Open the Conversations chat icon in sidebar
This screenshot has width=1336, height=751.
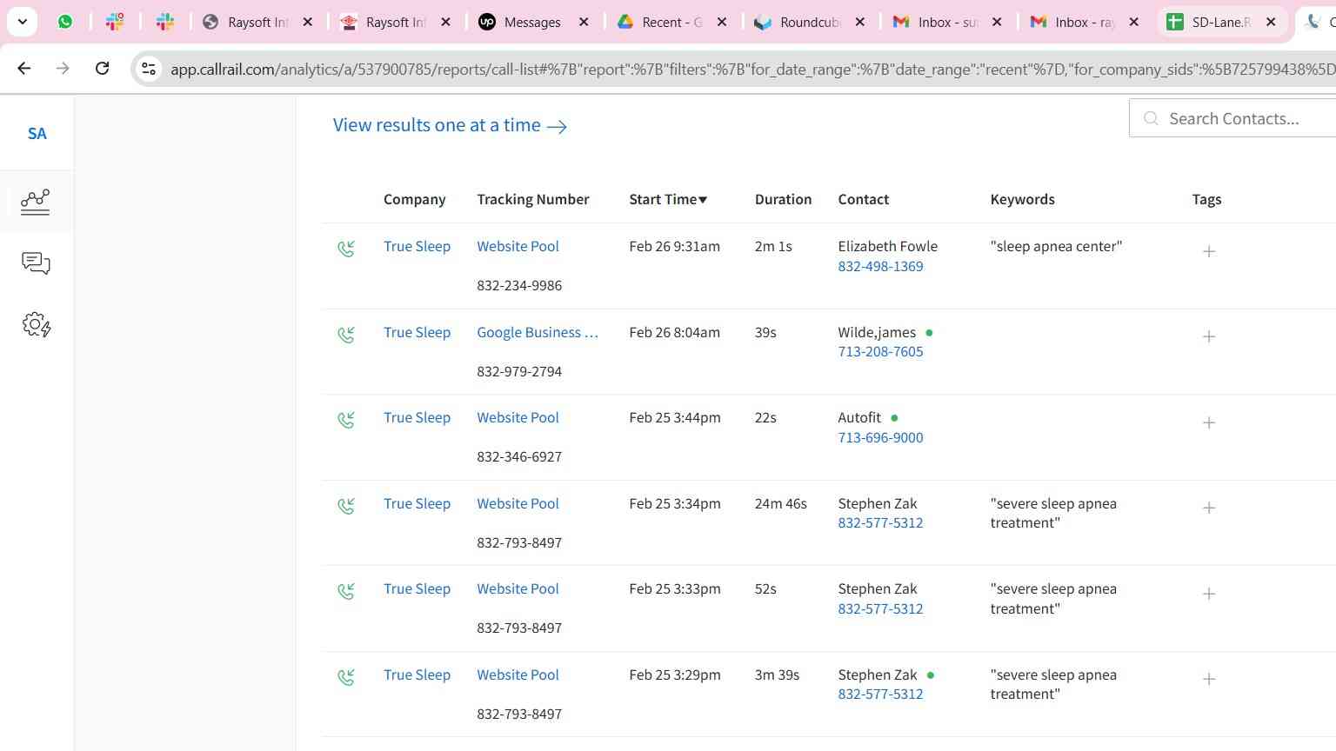pos(36,263)
